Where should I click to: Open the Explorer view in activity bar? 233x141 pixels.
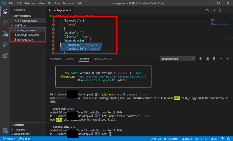point(5,12)
